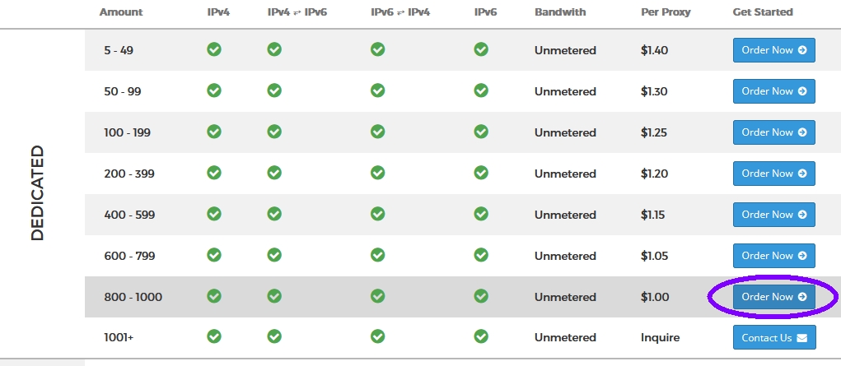The image size is (841, 366).
Task: Open Contact Us for 1001+ proxies
Action: pos(774,337)
